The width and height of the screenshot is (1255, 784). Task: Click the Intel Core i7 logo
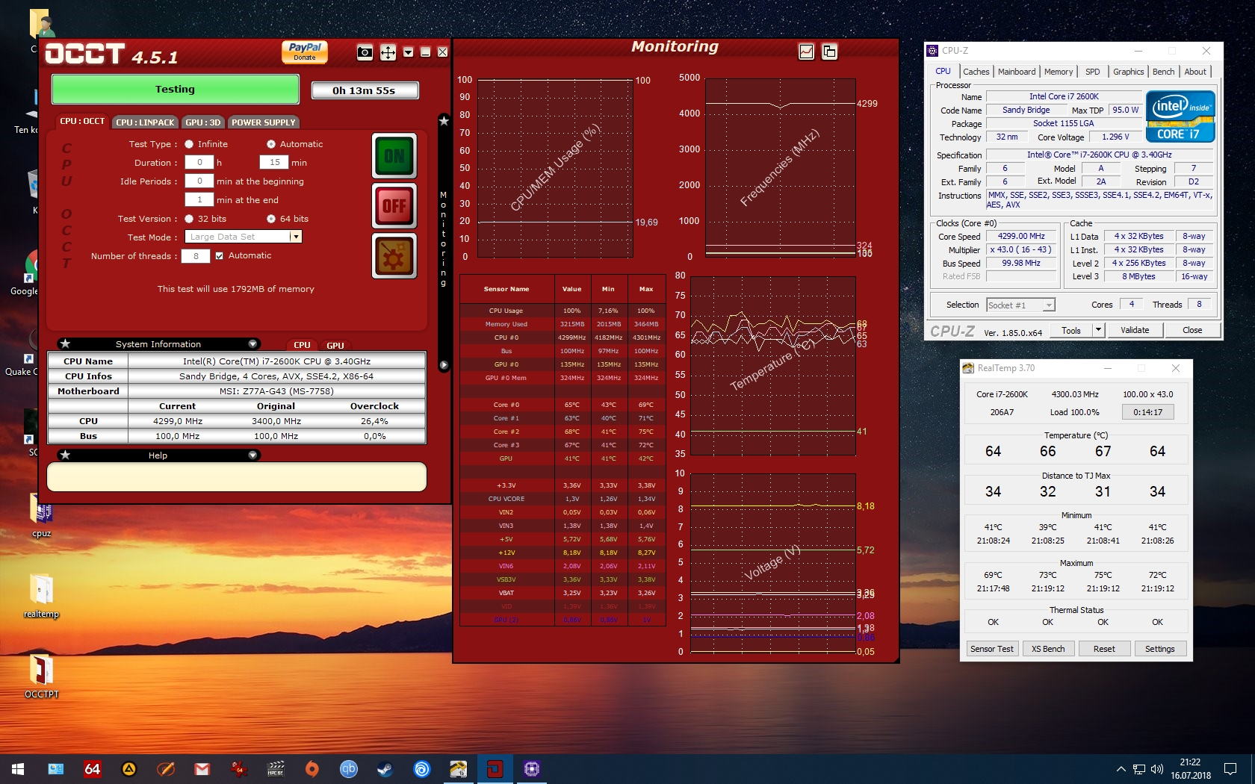coord(1180,116)
